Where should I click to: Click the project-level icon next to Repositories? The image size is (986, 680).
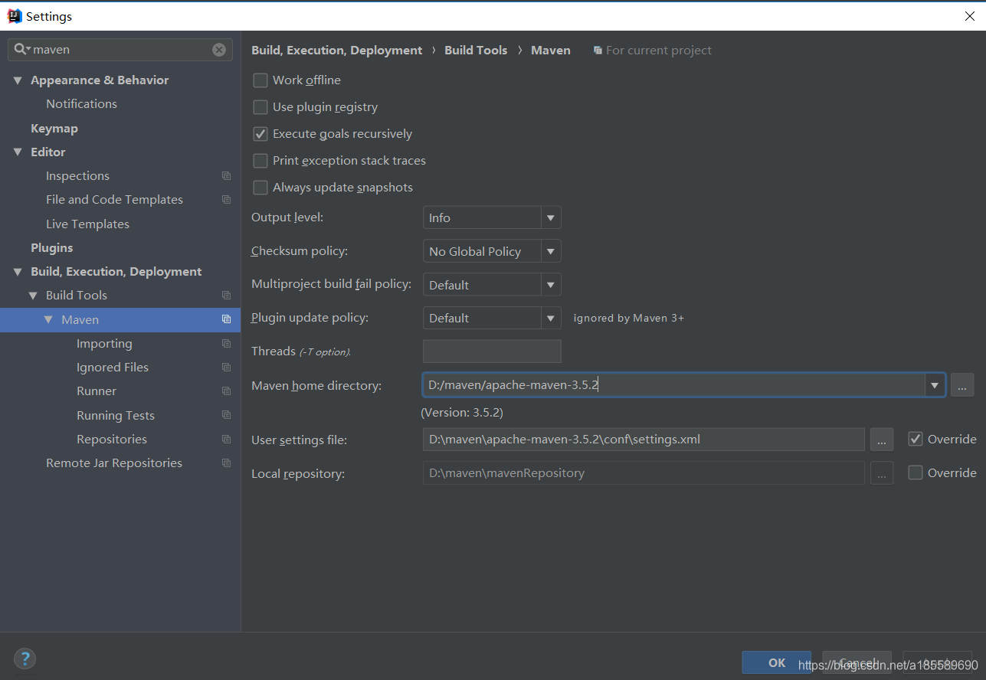coord(226,440)
